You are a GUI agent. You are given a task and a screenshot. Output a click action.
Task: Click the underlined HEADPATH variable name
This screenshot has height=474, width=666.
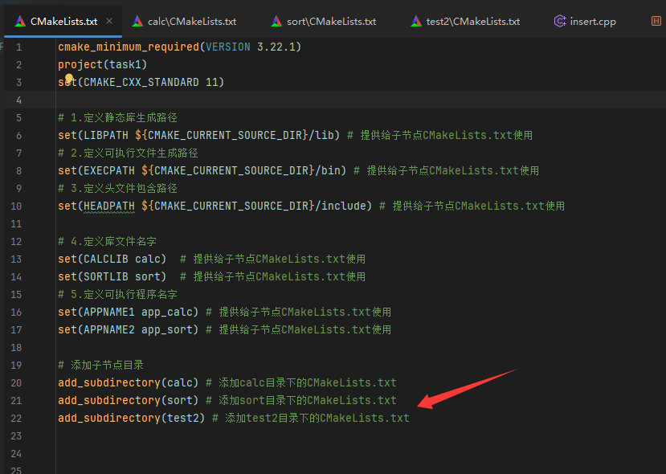pos(109,206)
